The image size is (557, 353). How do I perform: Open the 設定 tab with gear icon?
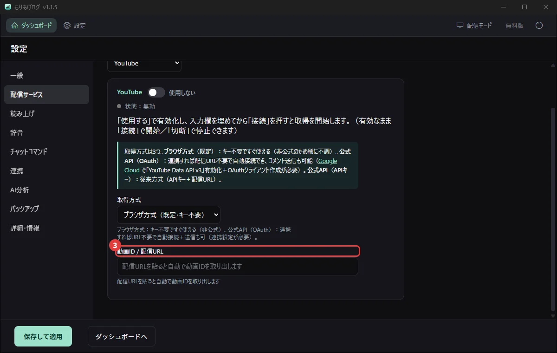(75, 26)
